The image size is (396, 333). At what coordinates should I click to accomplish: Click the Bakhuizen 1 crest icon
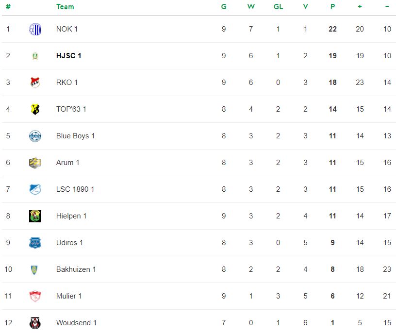coord(34,269)
